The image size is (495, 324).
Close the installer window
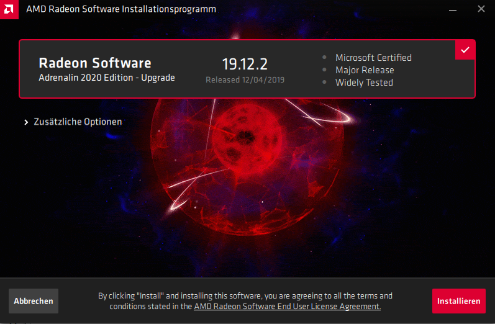pyautogui.click(x=481, y=9)
